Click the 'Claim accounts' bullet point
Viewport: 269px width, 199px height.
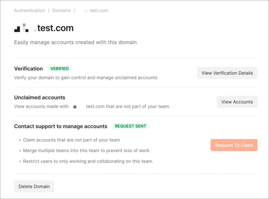pos(71,140)
